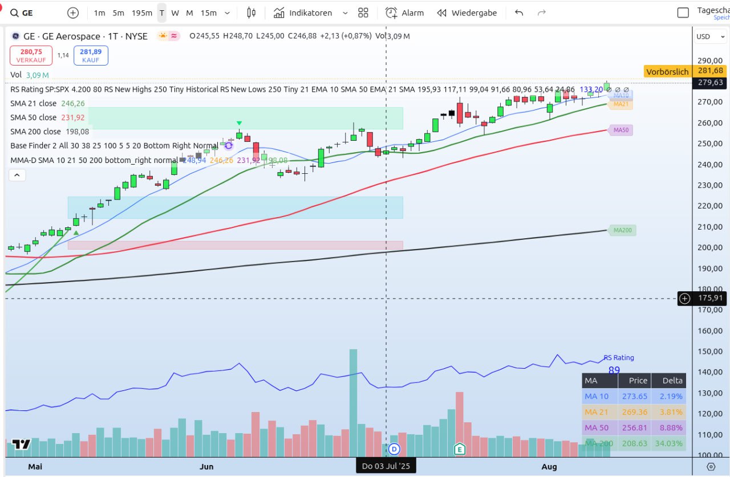Start Wiedergabe bar replay
Image resolution: width=730 pixels, height=477 pixels.
tap(467, 13)
